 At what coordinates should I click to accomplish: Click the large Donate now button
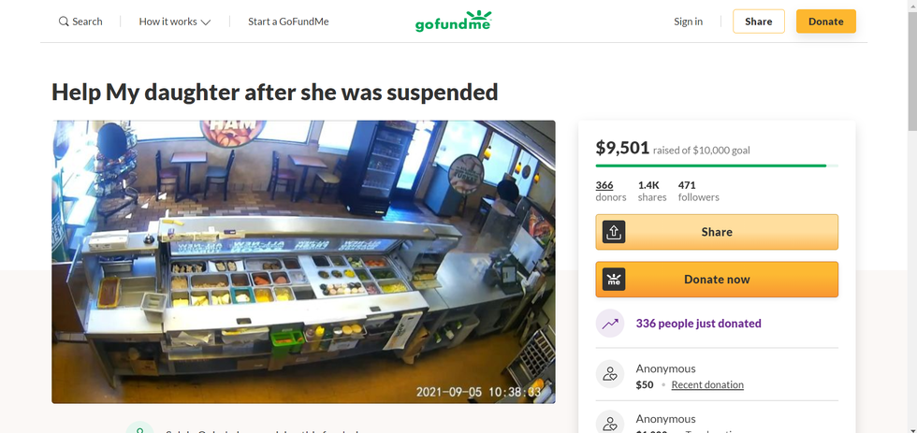coord(717,280)
